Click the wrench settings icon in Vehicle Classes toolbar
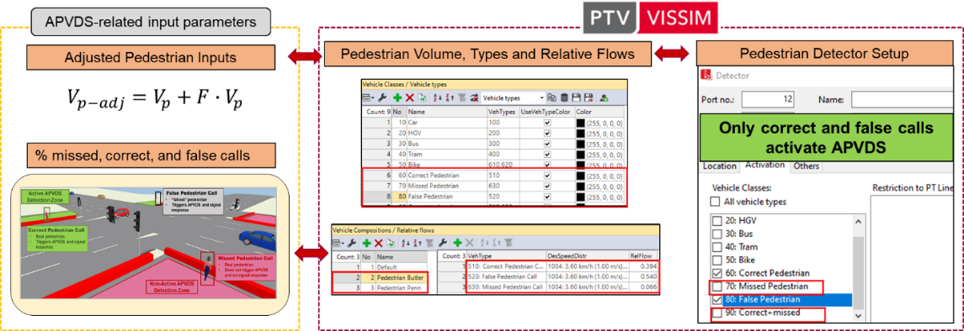 point(382,98)
